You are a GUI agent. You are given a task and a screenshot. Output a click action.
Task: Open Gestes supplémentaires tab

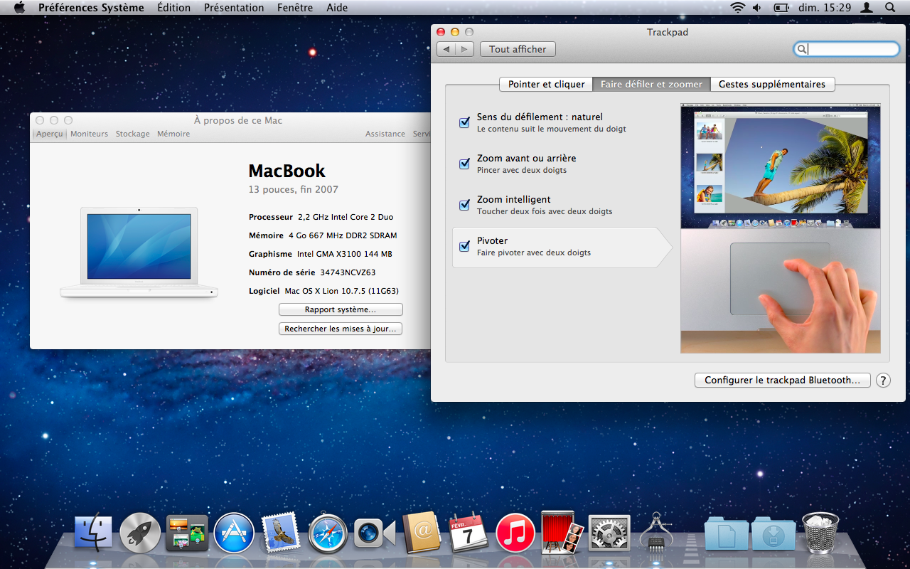point(772,84)
